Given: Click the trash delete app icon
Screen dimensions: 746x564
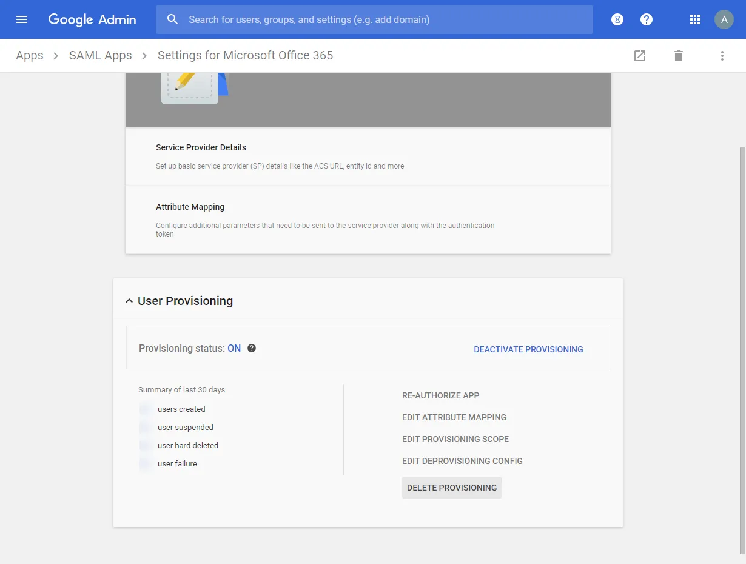Looking at the screenshot, I should 679,56.
